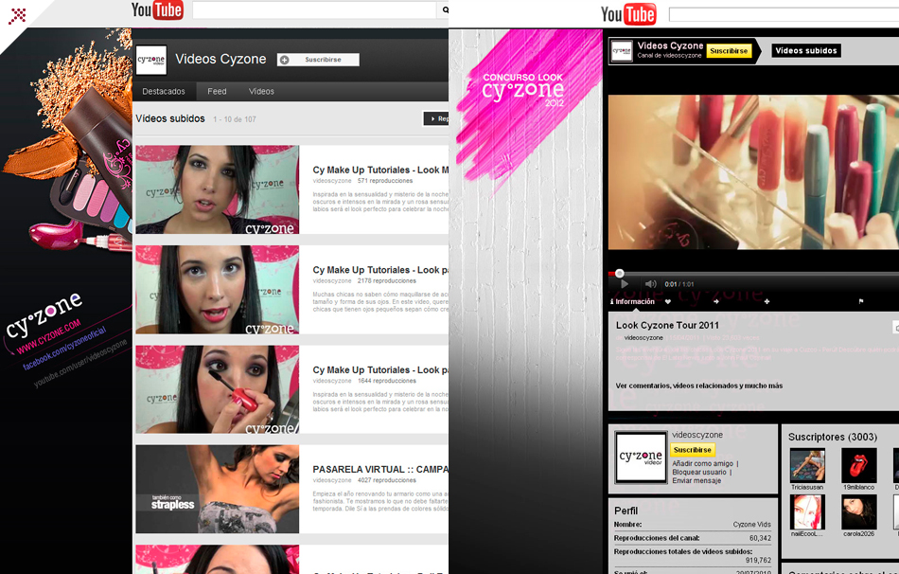899x574 pixels.
Task: Toggle the volume speaker icon
Action: point(650,284)
